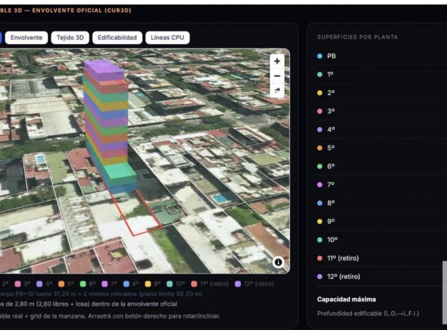Switch to the Tejido 3D view
The height and width of the screenshot is (330, 447).
[x=70, y=38]
